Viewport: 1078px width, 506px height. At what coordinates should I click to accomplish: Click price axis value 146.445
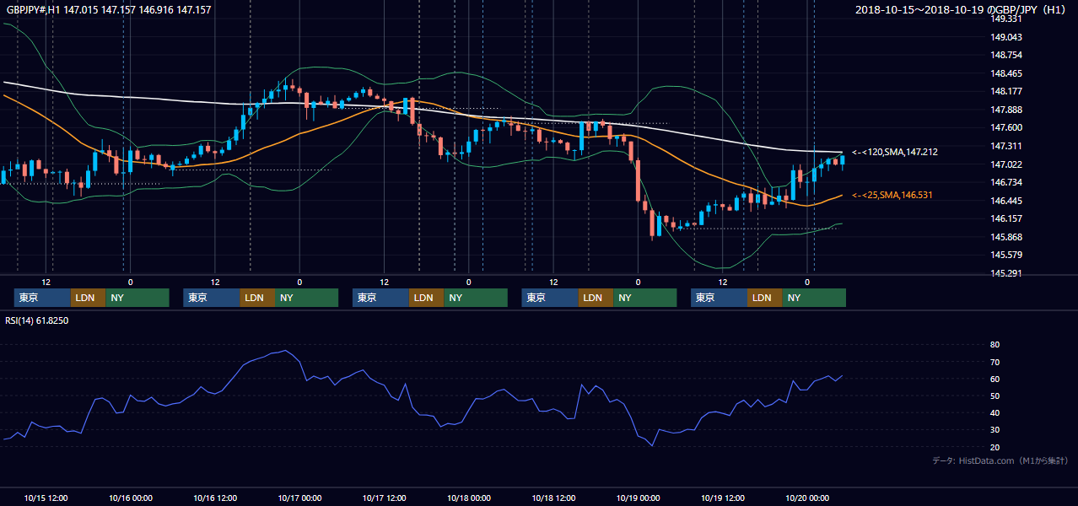(x=1006, y=202)
